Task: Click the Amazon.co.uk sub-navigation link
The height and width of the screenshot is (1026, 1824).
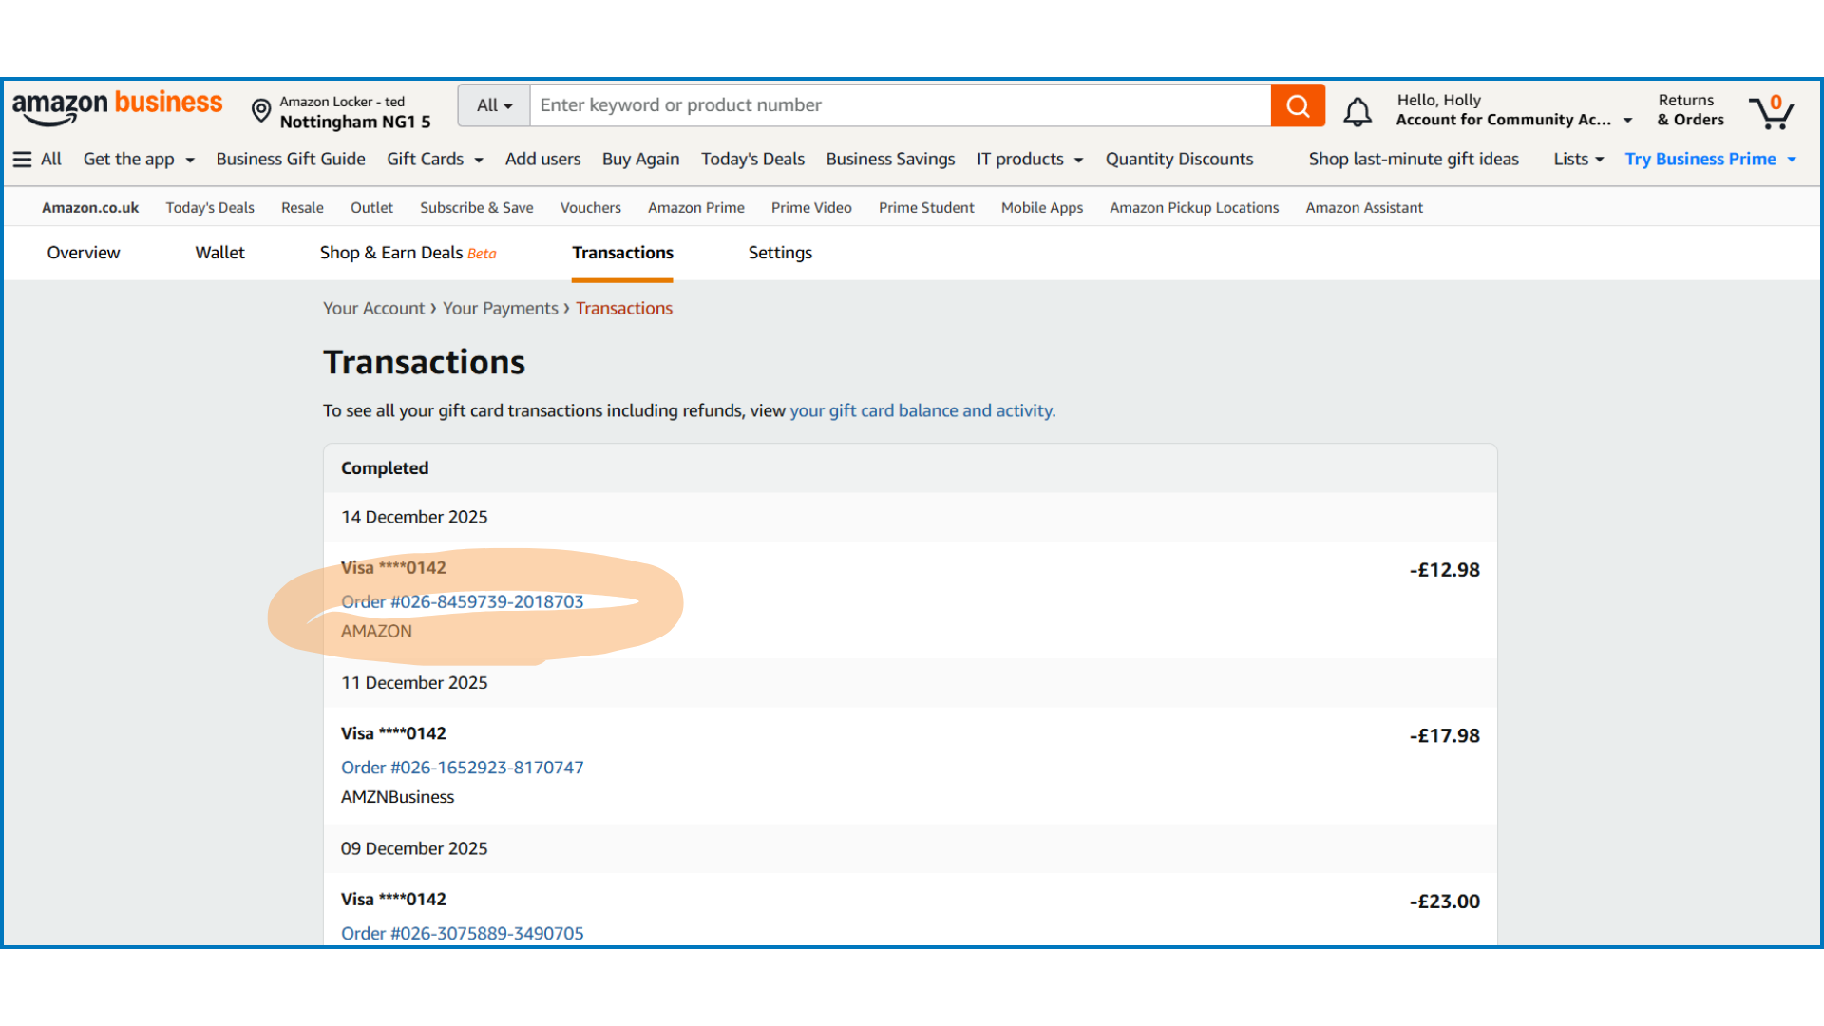Action: click(x=90, y=207)
